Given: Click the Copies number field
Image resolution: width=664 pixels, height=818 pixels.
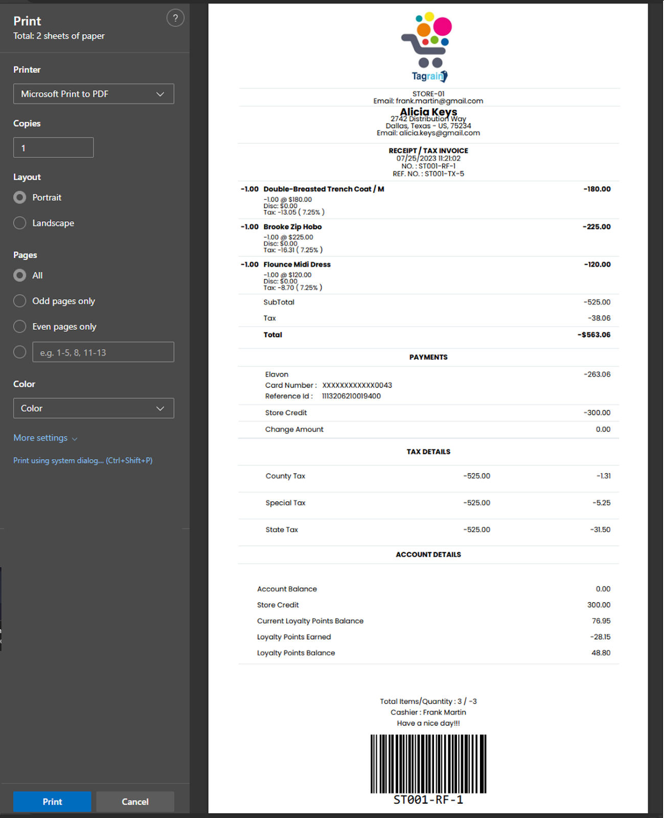Looking at the screenshot, I should click(53, 148).
